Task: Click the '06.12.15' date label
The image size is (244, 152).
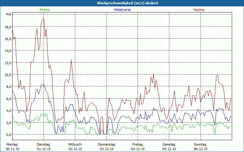Action: pos(201,149)
